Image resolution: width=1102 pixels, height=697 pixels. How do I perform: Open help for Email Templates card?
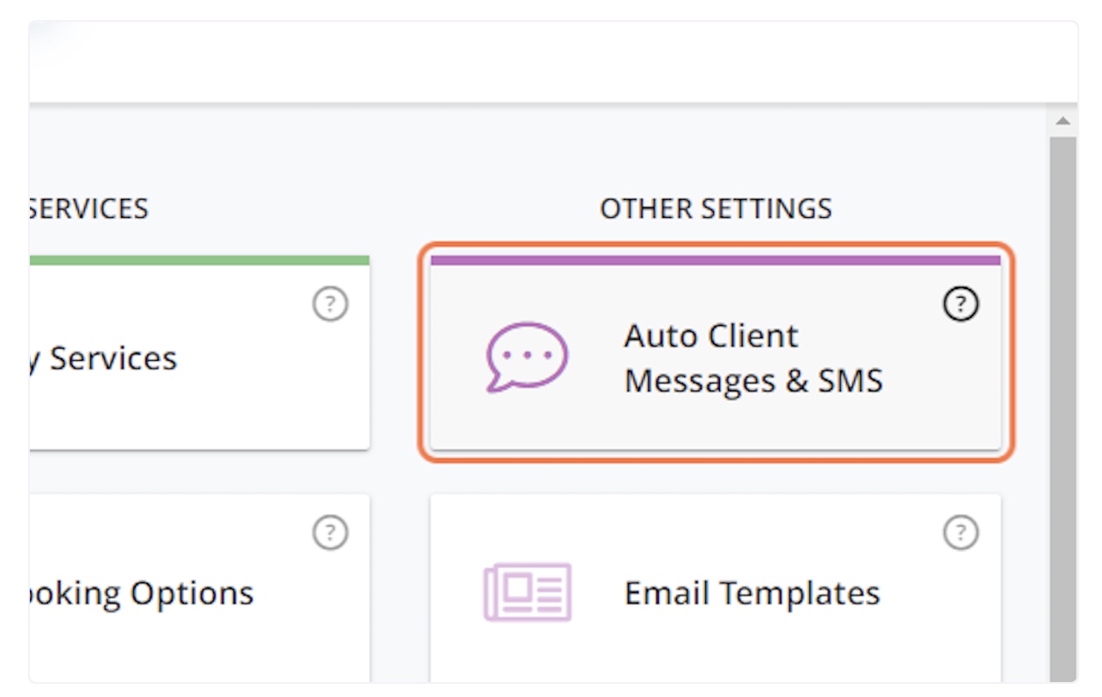(961, 532)
